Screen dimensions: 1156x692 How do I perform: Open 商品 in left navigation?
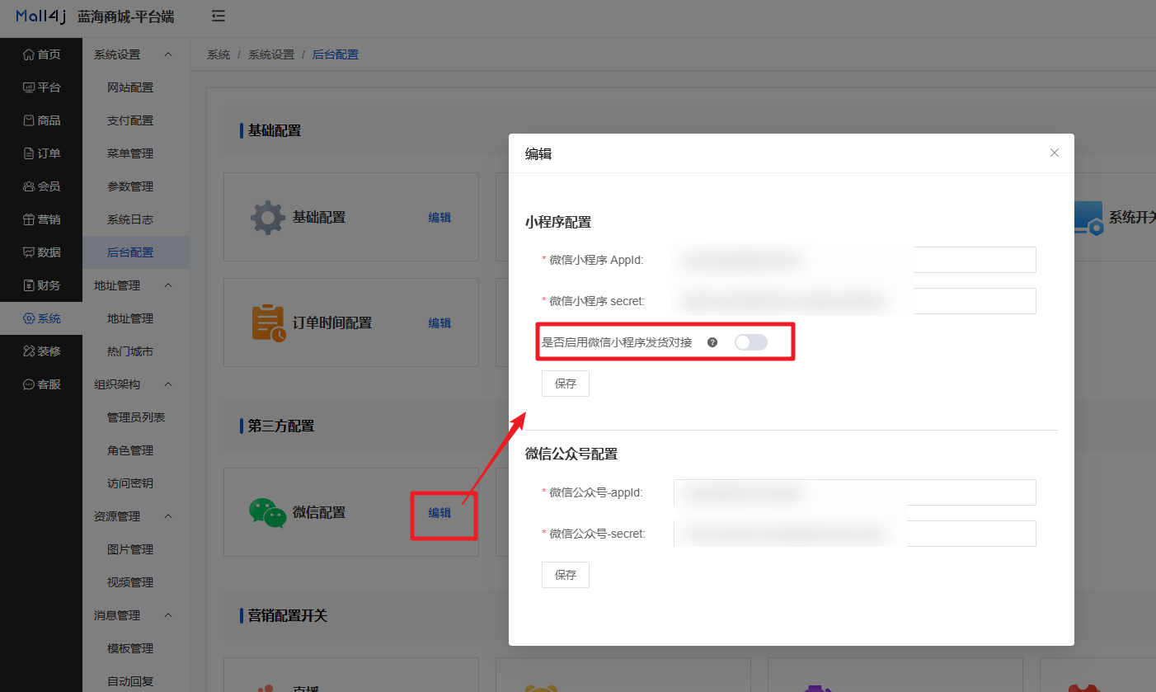point(41,120)
